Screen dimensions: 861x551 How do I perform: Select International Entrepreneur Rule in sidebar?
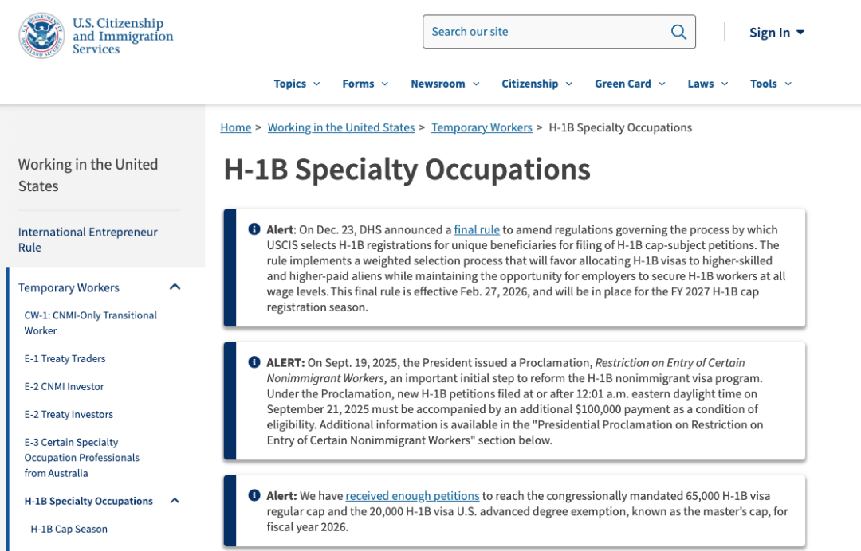(88, 240)
